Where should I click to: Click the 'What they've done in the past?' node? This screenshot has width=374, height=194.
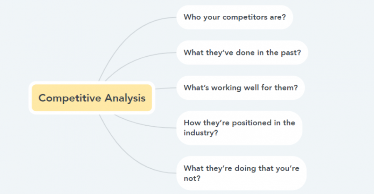[242, 53]
